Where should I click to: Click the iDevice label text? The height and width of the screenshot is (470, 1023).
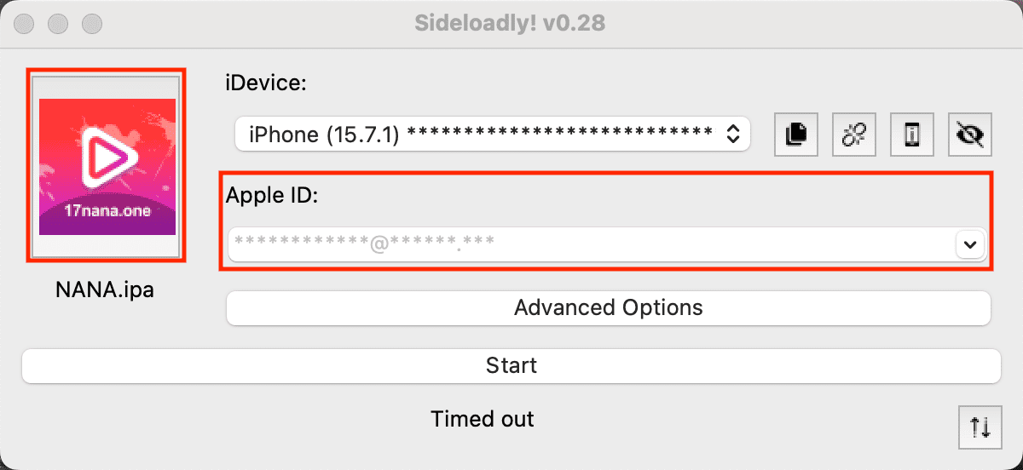[x=265, y=83]
